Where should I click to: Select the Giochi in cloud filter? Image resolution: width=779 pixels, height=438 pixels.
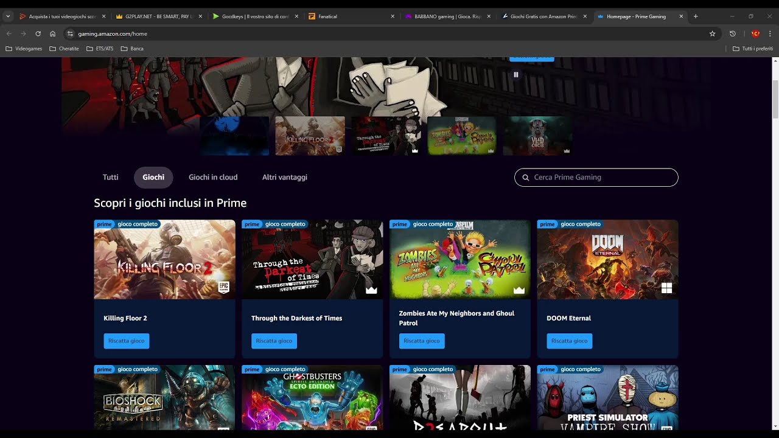click(x=213, y=177)
